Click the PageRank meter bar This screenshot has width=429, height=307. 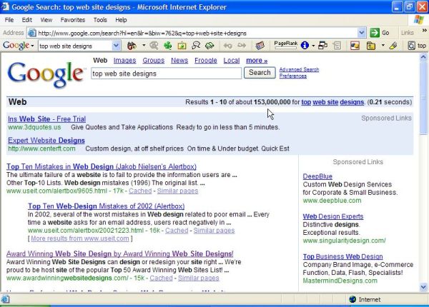point(285,48)
